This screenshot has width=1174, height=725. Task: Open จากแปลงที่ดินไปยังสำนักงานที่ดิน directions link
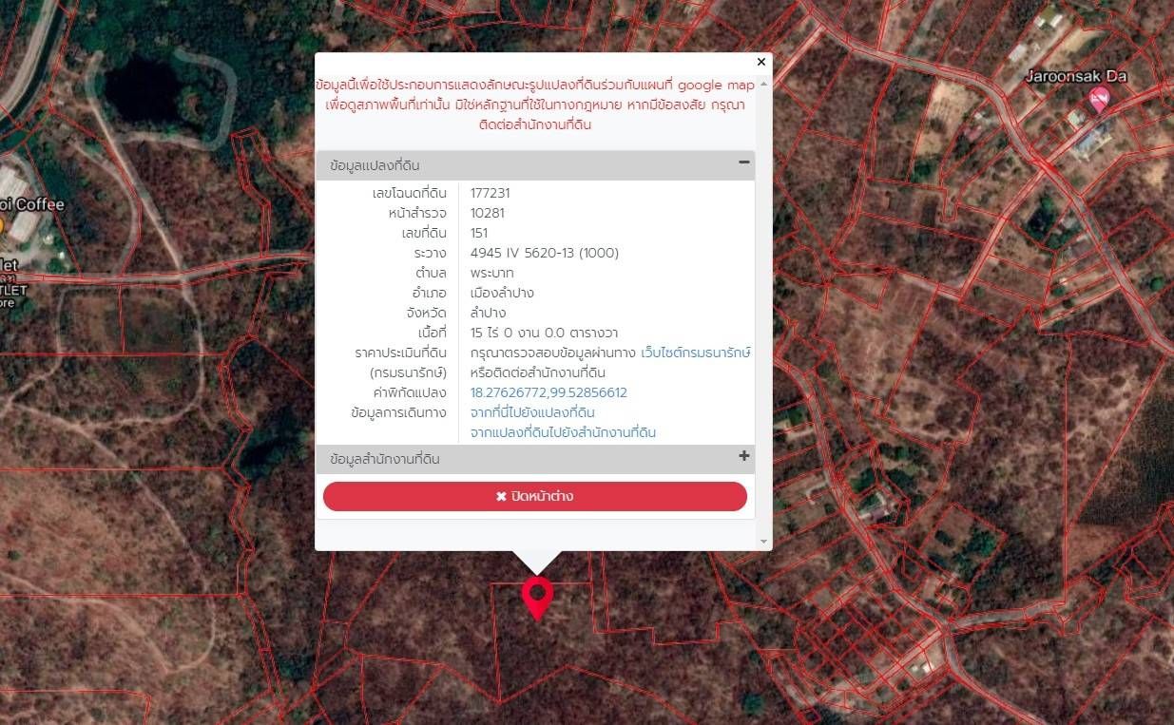pyautogui.click(x=563, y=432)
